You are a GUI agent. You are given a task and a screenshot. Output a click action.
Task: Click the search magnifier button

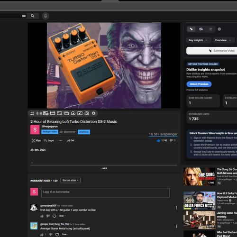[33, 16]
